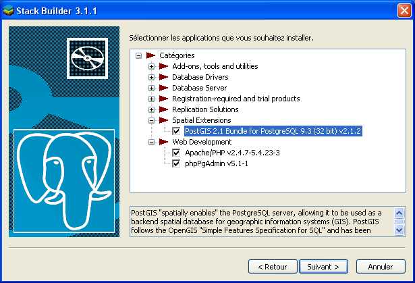Select the Add-ons, tools and utilities row
The height and width of the screenshot is (283, 415).
coord(215,66)
